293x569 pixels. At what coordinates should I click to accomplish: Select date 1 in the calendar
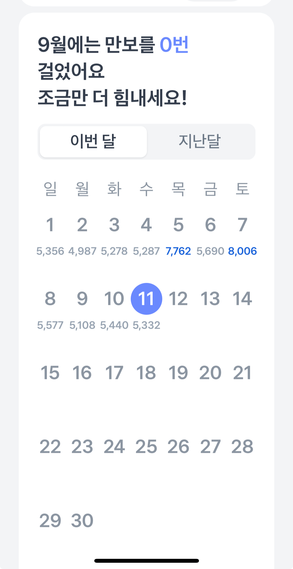[x=50, y=225]
